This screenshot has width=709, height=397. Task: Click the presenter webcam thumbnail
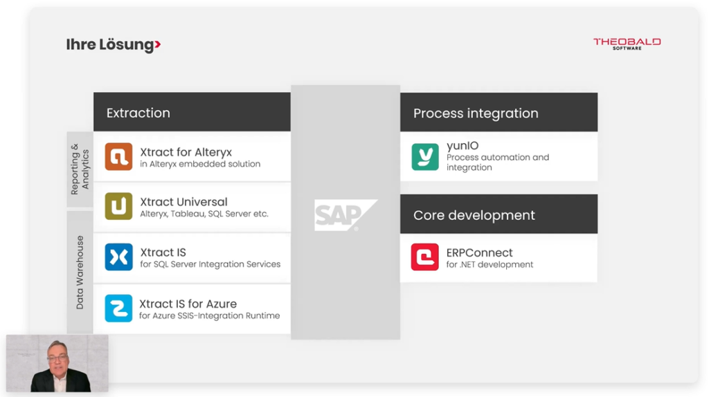[x=57, y=363]
